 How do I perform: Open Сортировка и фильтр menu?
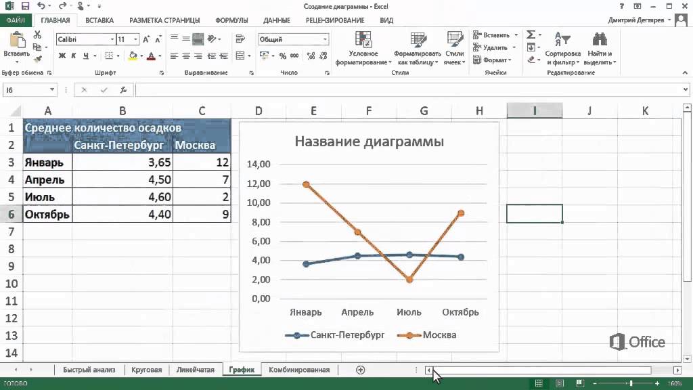[562, 49]
